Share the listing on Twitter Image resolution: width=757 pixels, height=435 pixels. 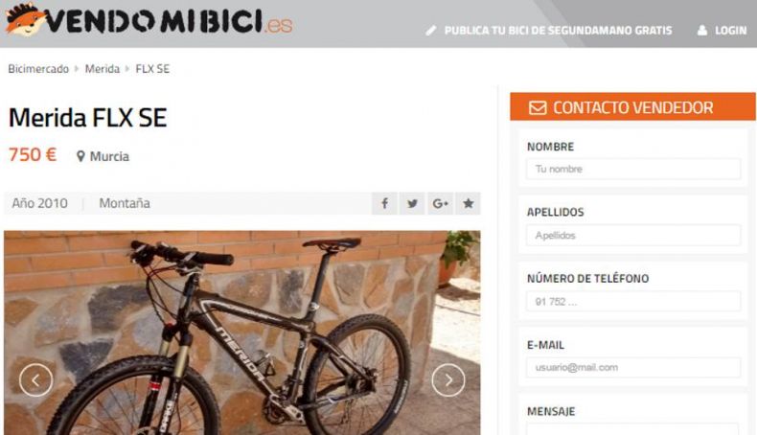click(412, 203)
